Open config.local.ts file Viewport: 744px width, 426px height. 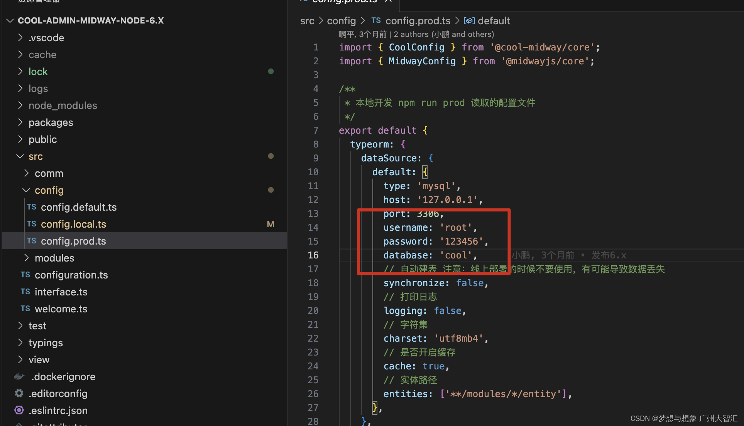pos(73,224)
